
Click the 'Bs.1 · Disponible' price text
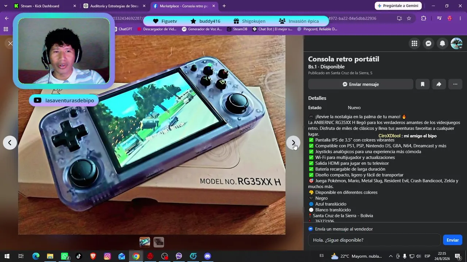click(x=326, y=67)
